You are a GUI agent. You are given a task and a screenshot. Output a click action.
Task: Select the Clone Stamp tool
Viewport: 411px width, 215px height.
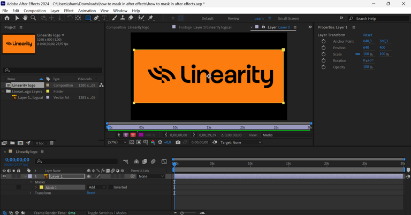click(x=123, y=18)
